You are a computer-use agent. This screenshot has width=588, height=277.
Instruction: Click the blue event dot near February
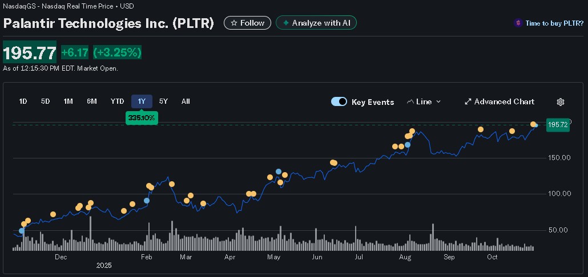tap(147, 201)
